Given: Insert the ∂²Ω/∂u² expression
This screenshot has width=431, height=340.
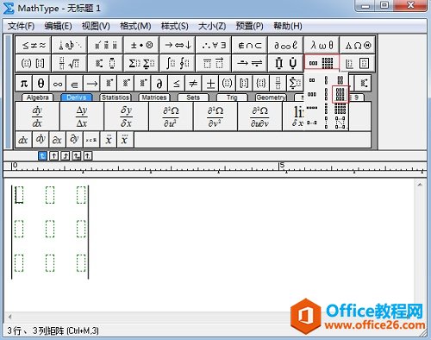Looking at the screenshot, I should click(x=171, y=116).
